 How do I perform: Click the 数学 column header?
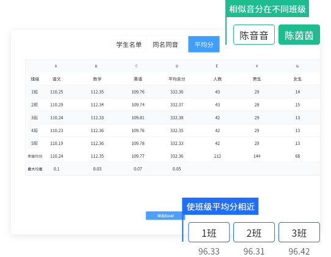pos(97,79)
